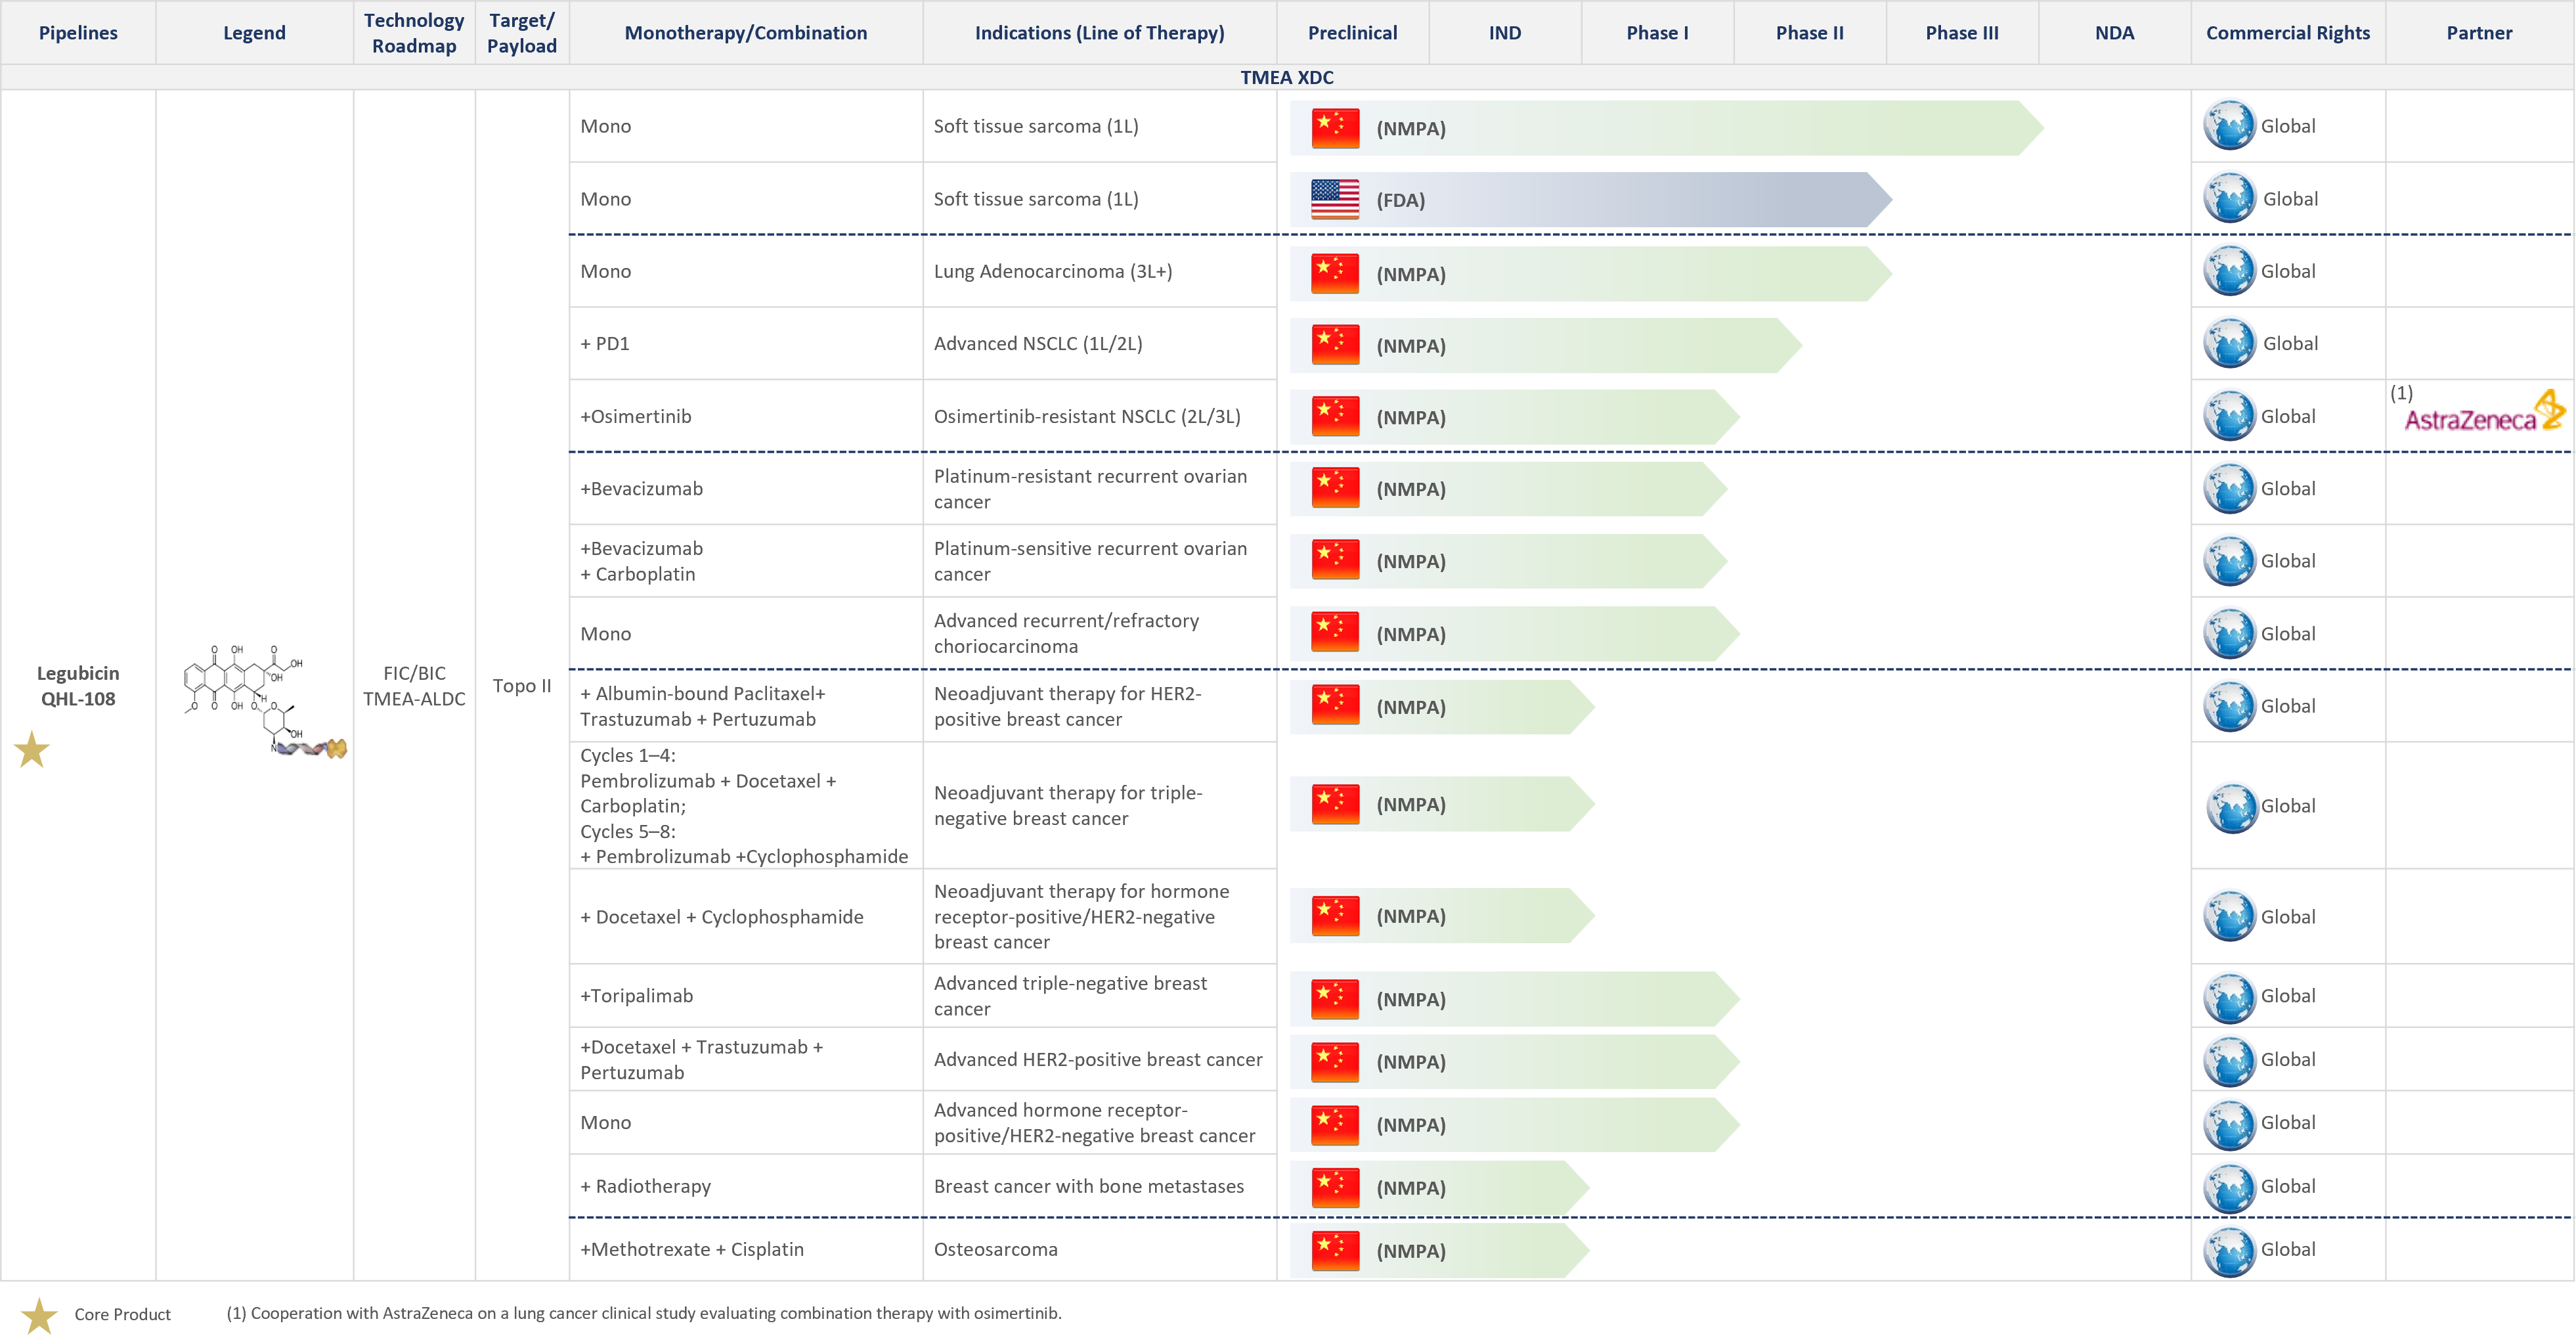Click the AstraZeneca cooperation footnote text
The image size is (2576, 1336).
click(644, 1313)
